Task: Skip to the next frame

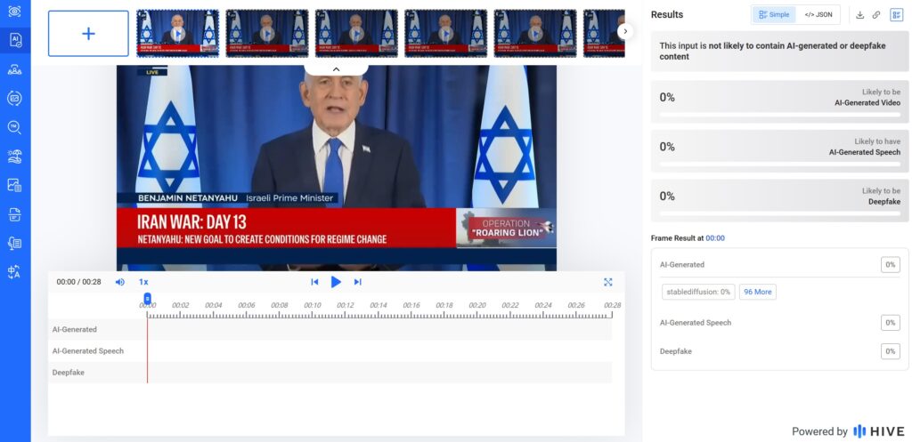Action: click(357, 282)
